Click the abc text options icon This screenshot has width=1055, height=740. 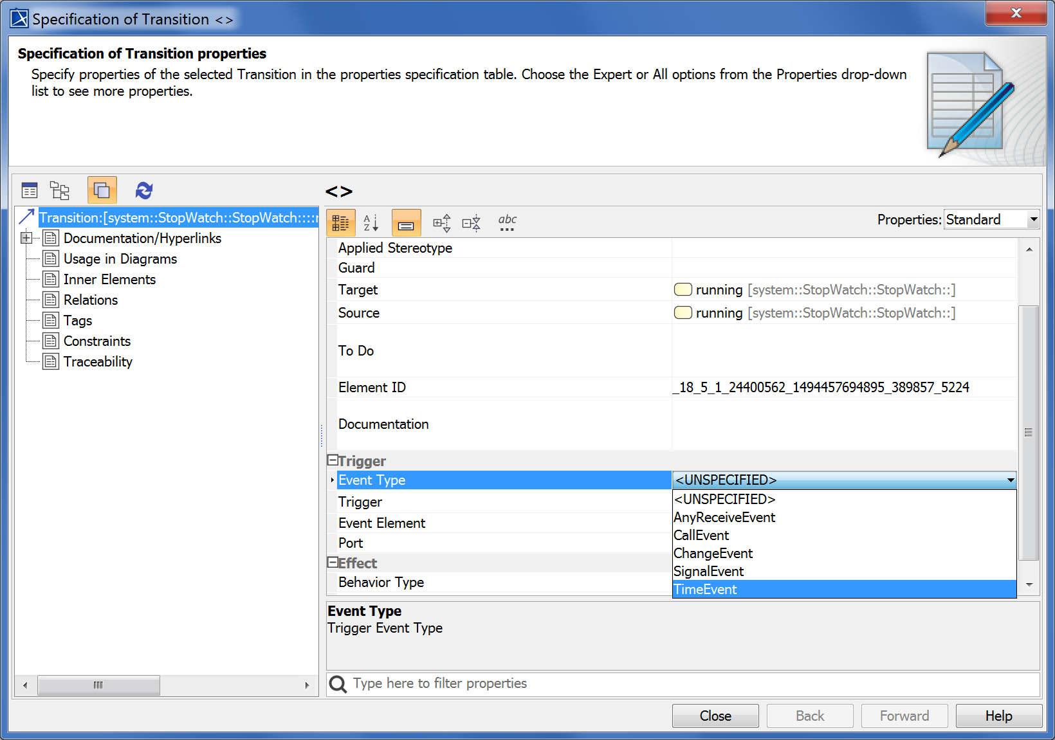507,223
